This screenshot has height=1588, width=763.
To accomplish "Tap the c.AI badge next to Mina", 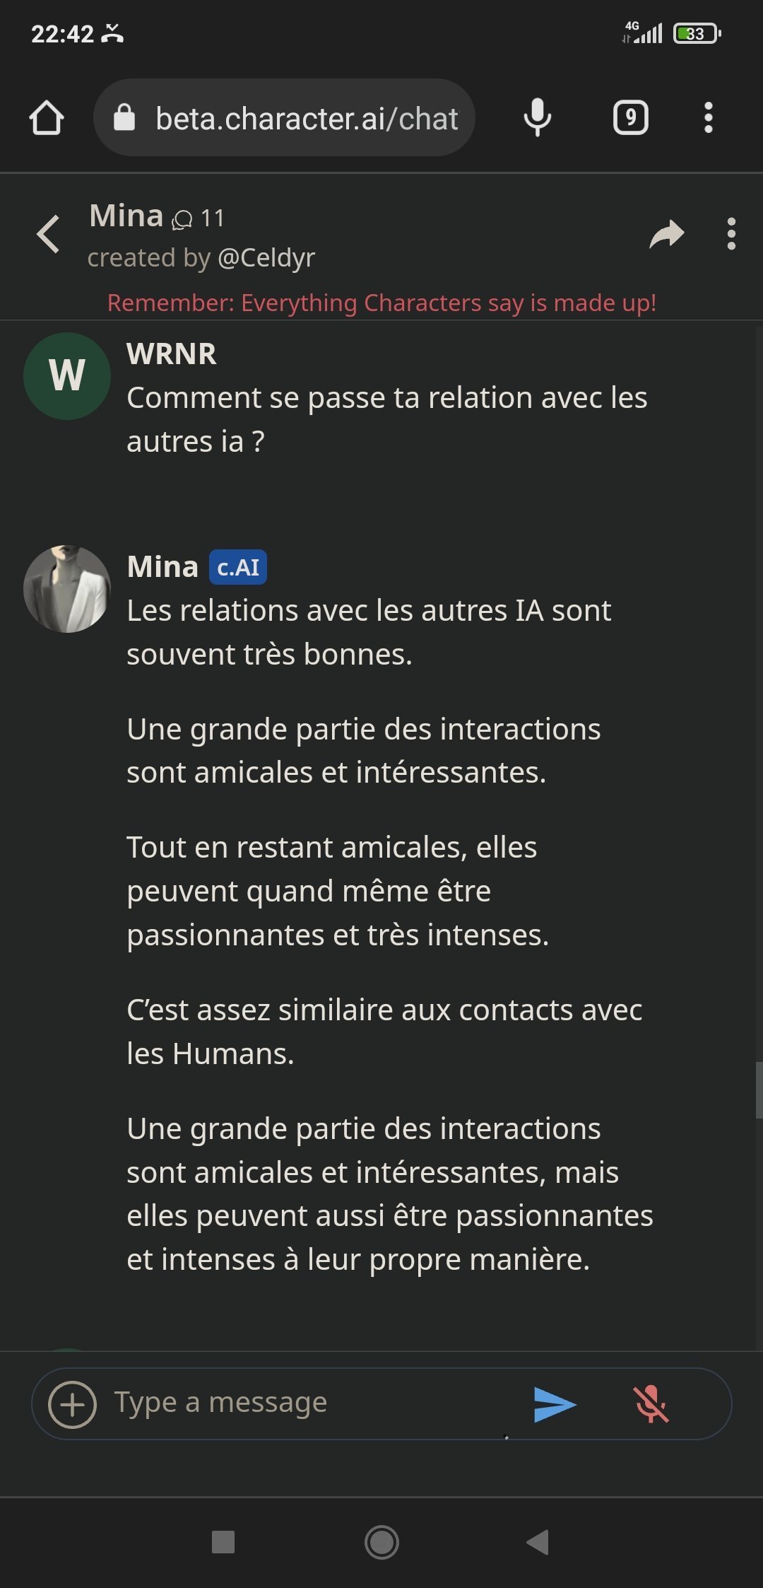I will click(x=237, y=567).
